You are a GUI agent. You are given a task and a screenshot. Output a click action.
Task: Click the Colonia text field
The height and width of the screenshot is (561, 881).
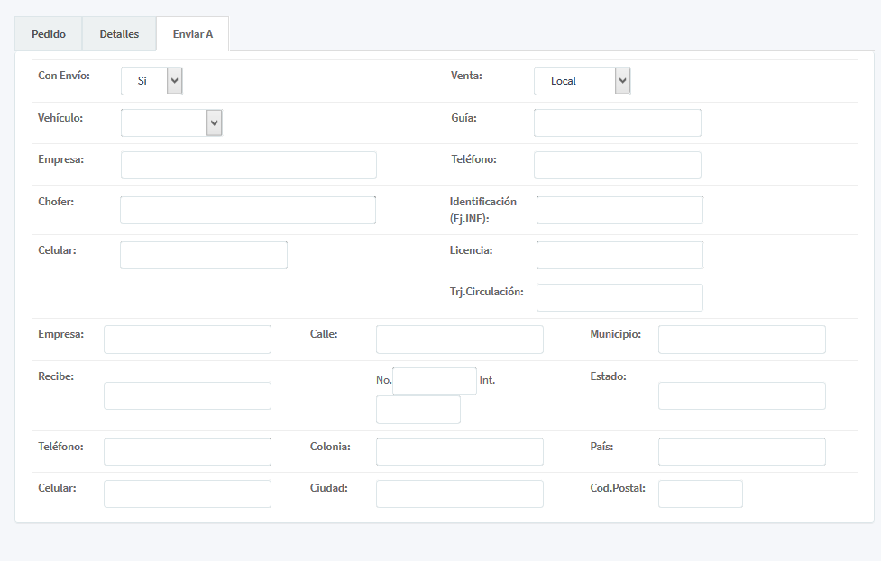[x=459, y=452]
